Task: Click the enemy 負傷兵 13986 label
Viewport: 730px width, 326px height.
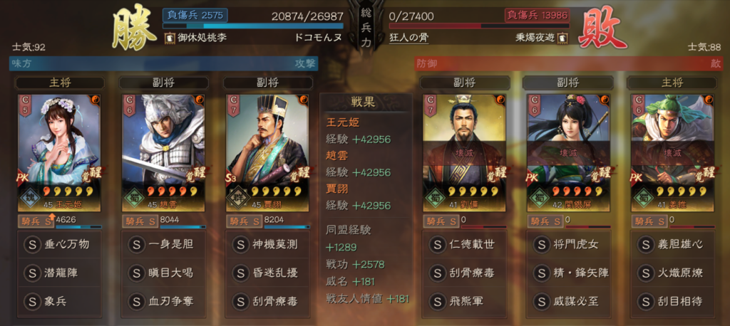Action: pos(538,16)
